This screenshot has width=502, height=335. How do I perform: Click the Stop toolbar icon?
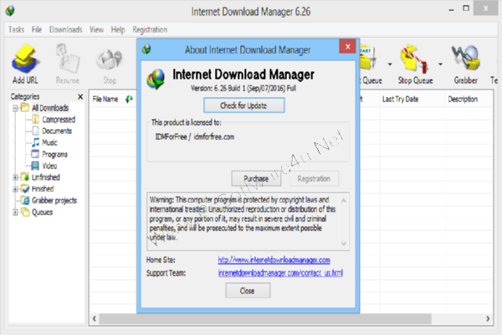110,64
